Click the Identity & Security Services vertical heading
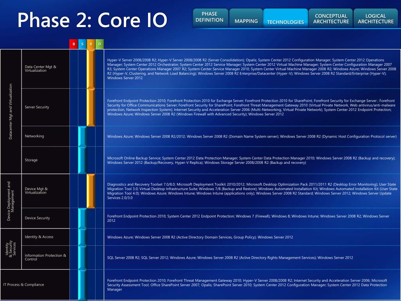This screenshot has height=301, width=401. [11, 249]
